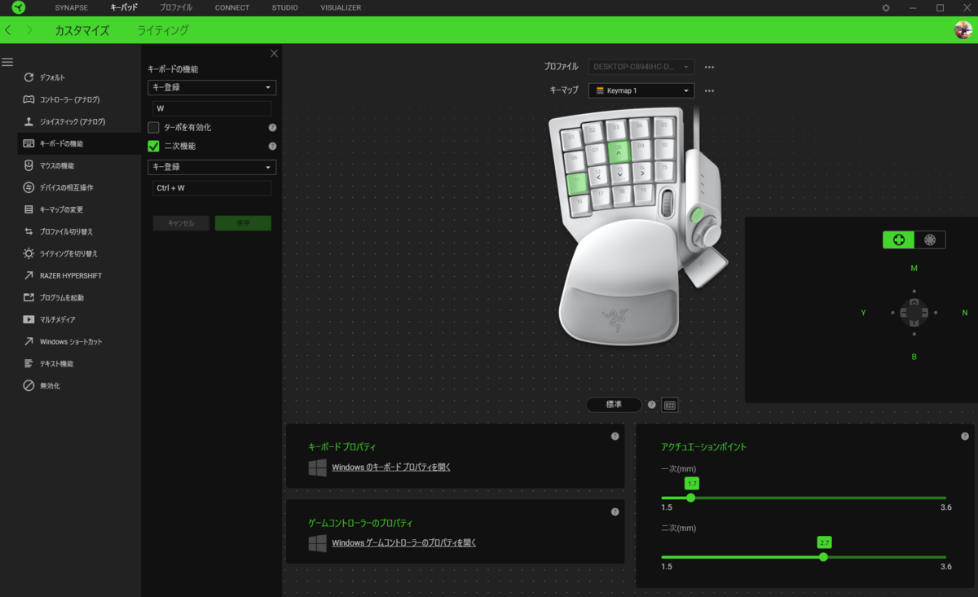Select ジョイスティック (アナログ) in the sidebar
Screen dimensions: 978x597
point(79,121)
